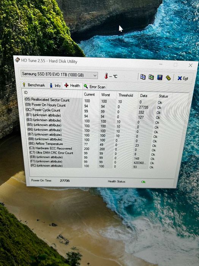The image size is (199, 266).
Task: Click the copy screenshot to clipboard icon
Action: (151, 77)
